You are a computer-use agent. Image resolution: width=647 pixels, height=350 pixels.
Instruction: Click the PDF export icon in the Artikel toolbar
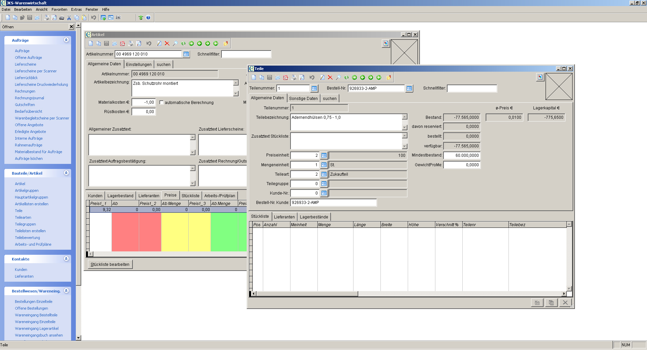coord(123,43)
